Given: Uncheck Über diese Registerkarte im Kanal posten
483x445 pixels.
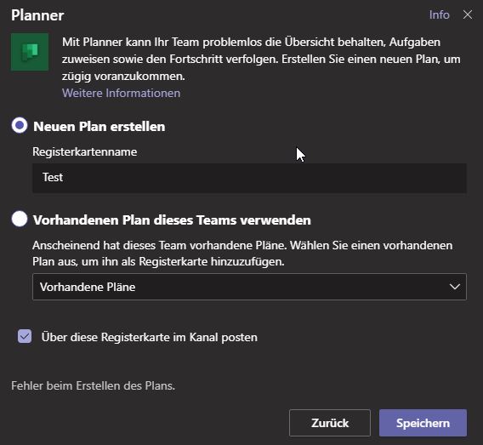Looking at the screenshot, I should pyautogui.click(x=25, y=336).
